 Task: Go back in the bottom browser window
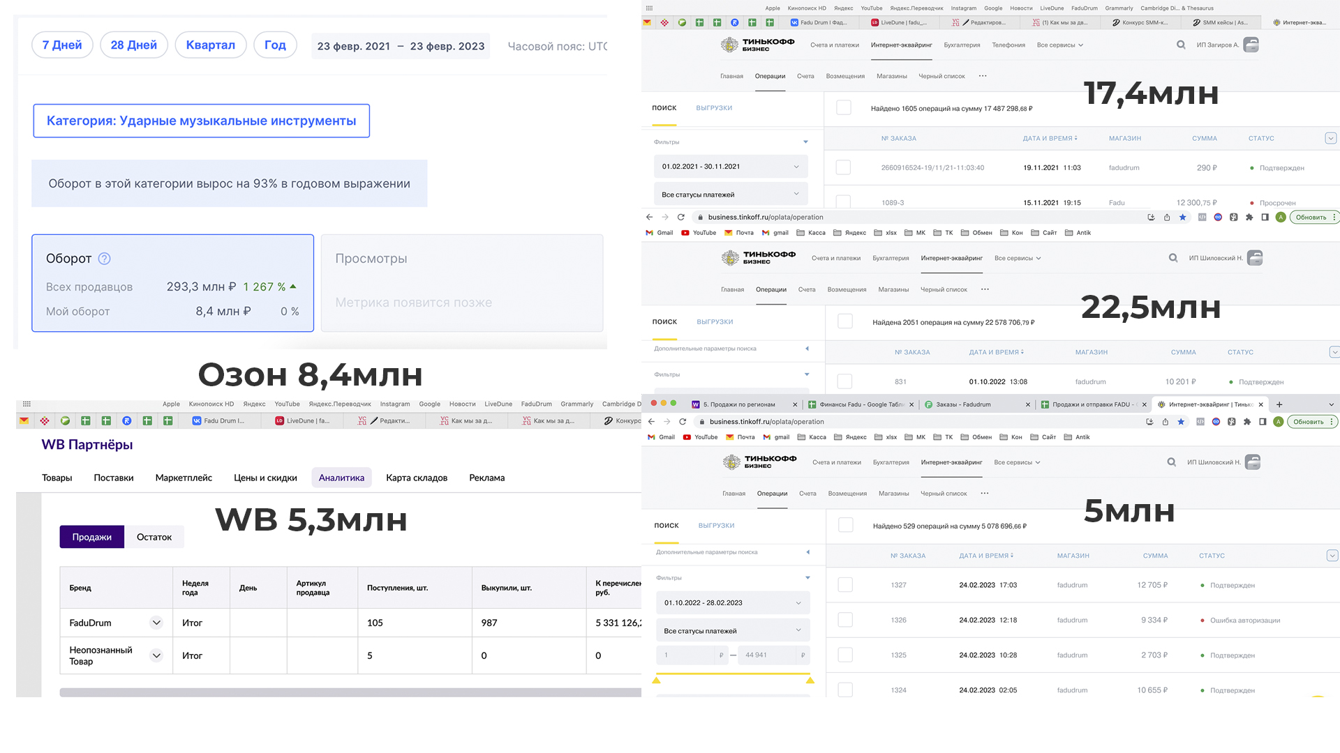tap(651, 421)
